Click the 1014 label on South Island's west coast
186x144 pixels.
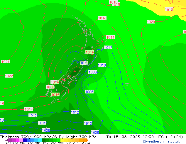pos(55,82)
